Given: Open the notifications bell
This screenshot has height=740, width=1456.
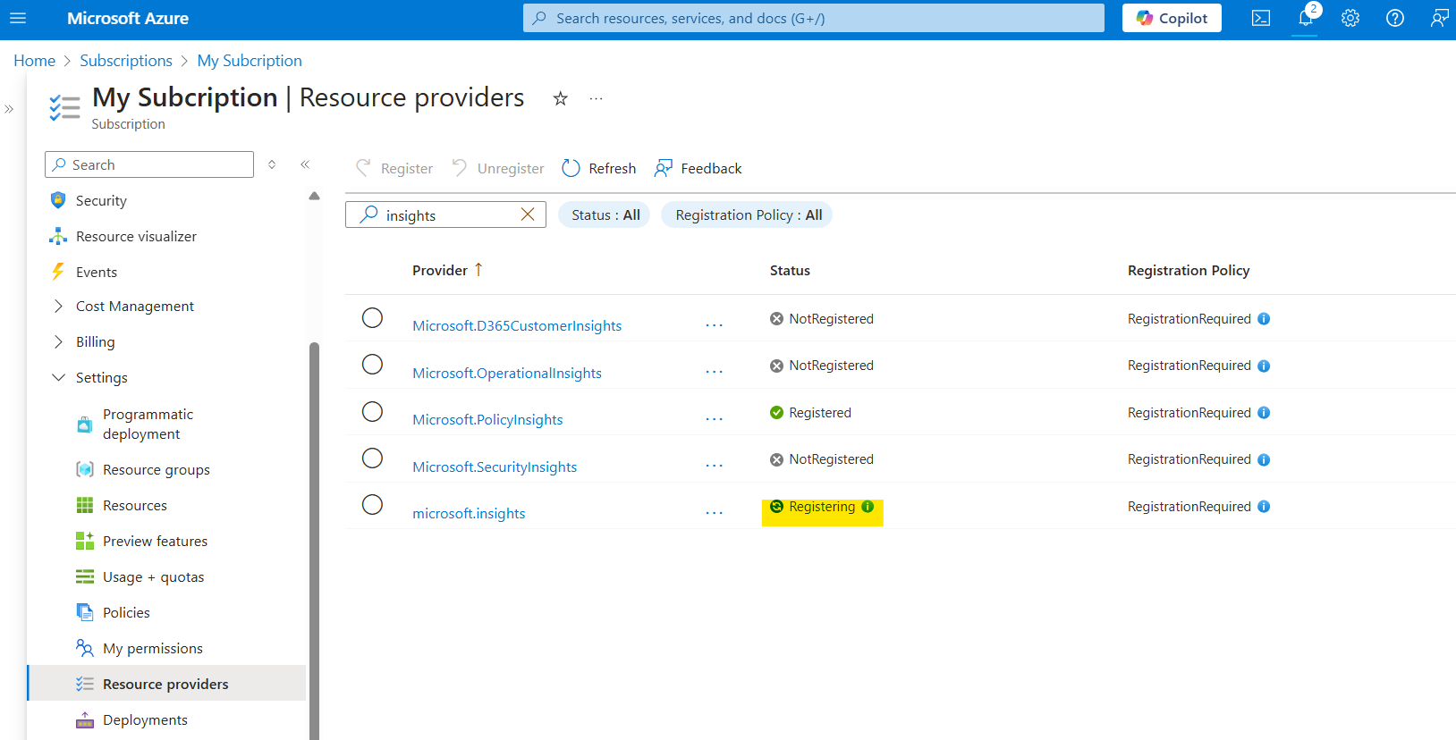Looking at the screenshot, I should [1306, 18].
